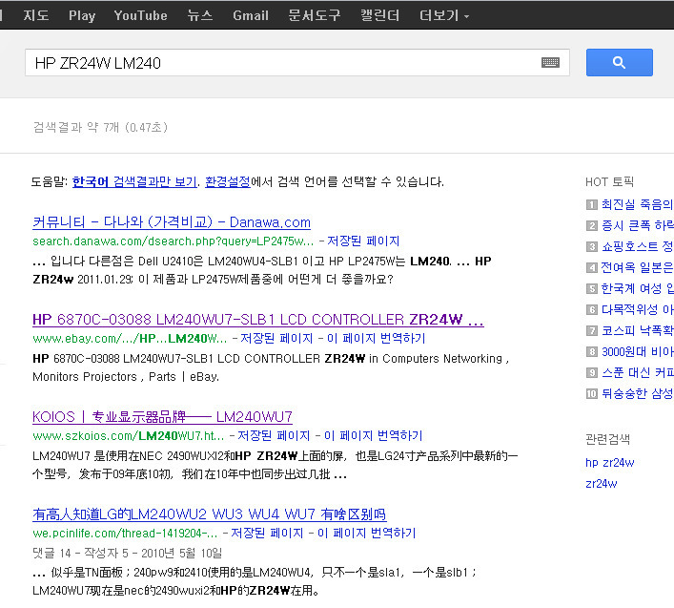Open the 환경설정 link
Viewport: 674px width, 608px height.
click(228, 181)
